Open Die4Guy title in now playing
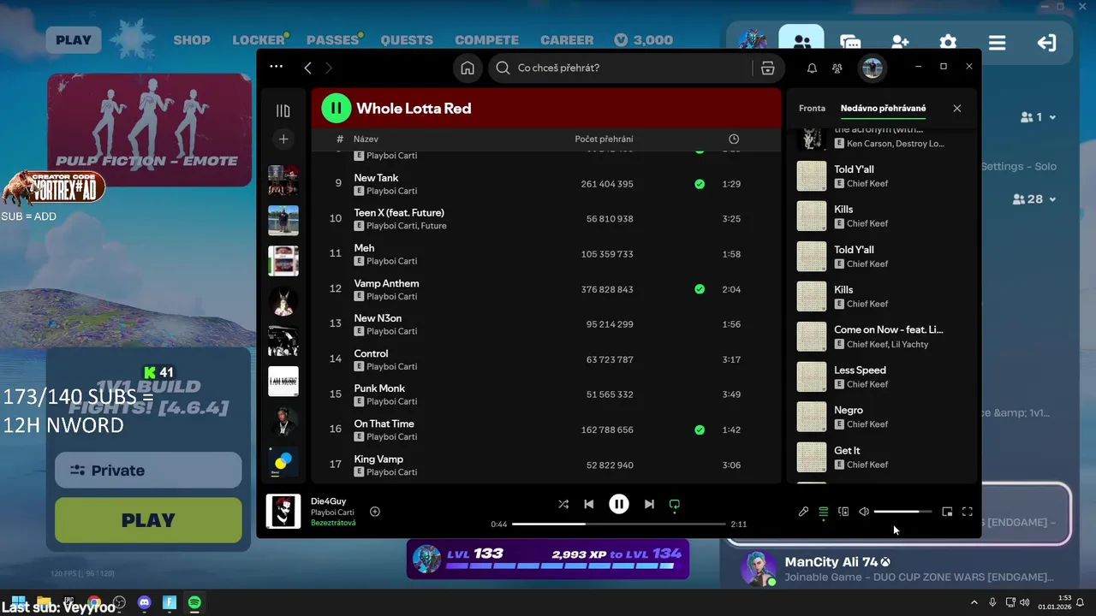 [328, 500]
